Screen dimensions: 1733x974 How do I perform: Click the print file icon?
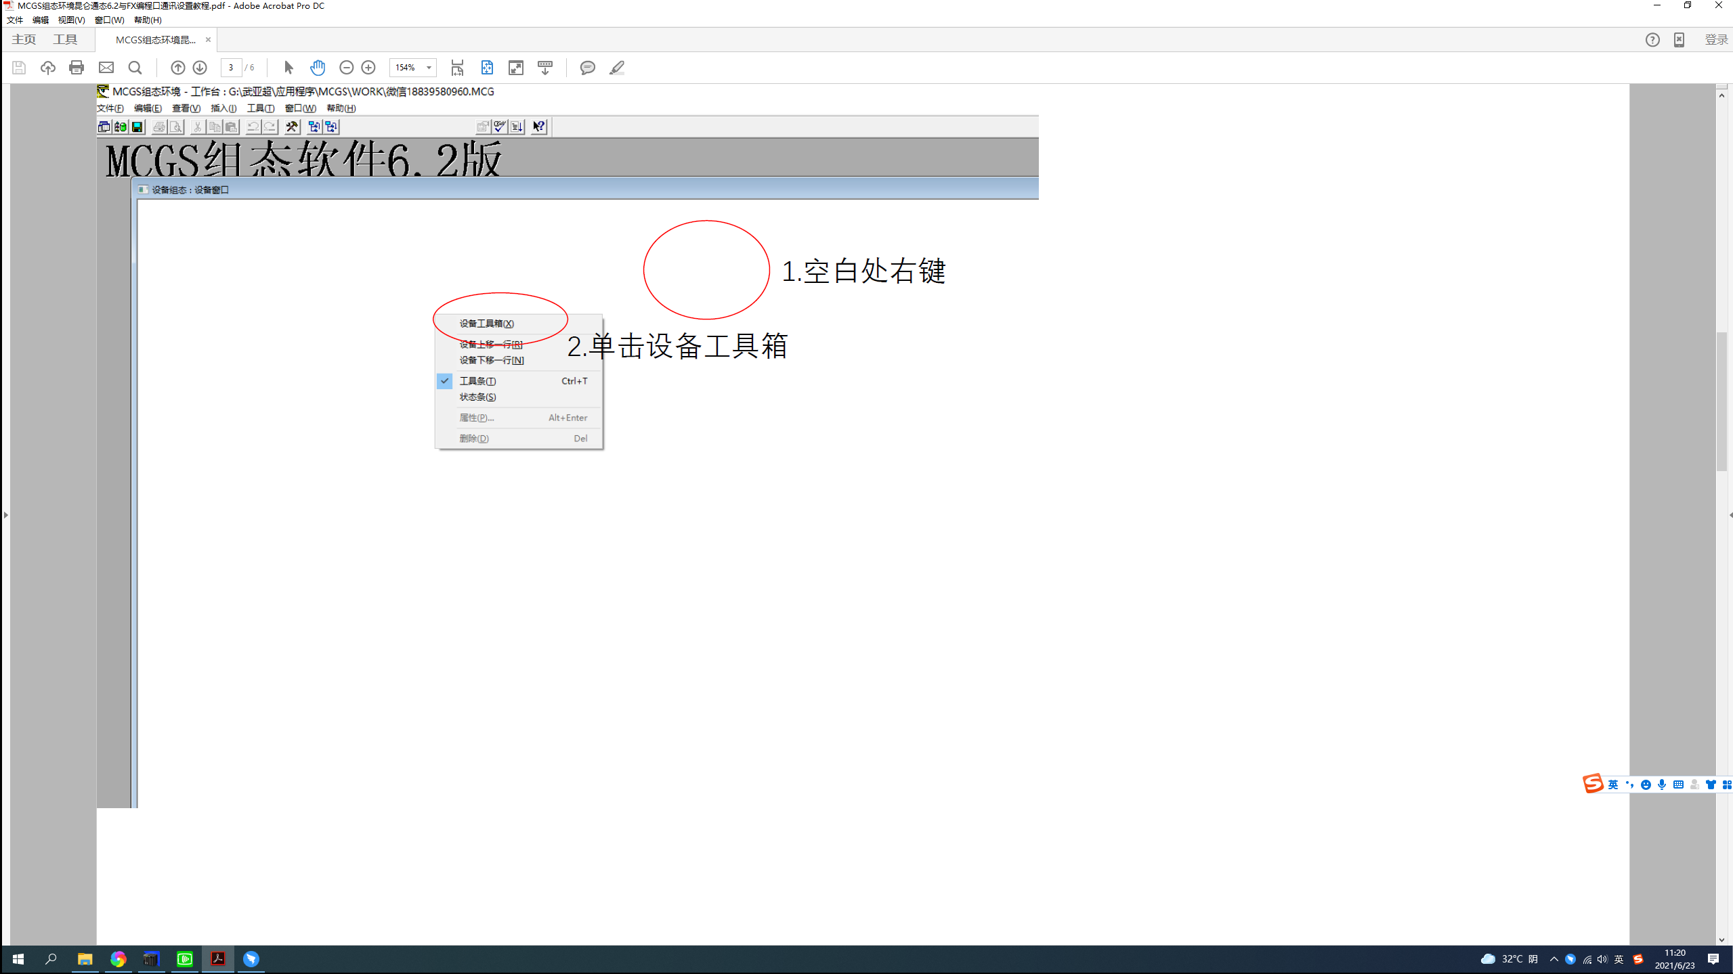tap(77, 68)
